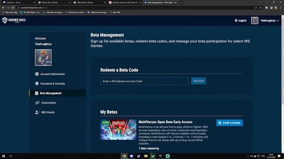Open a new browser tab
Screen dimensions: 284x159
coord(181,3)
